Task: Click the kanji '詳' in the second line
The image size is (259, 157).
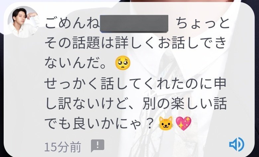Action: click(x=122, y=43)
